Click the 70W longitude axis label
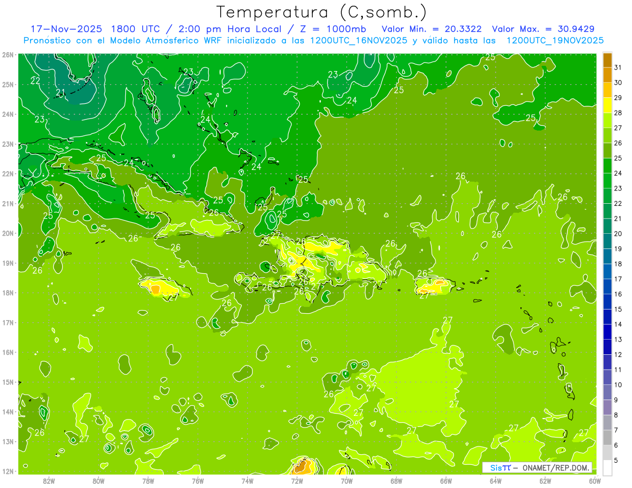The image size is (632, 488). click(x=347, y=481)
